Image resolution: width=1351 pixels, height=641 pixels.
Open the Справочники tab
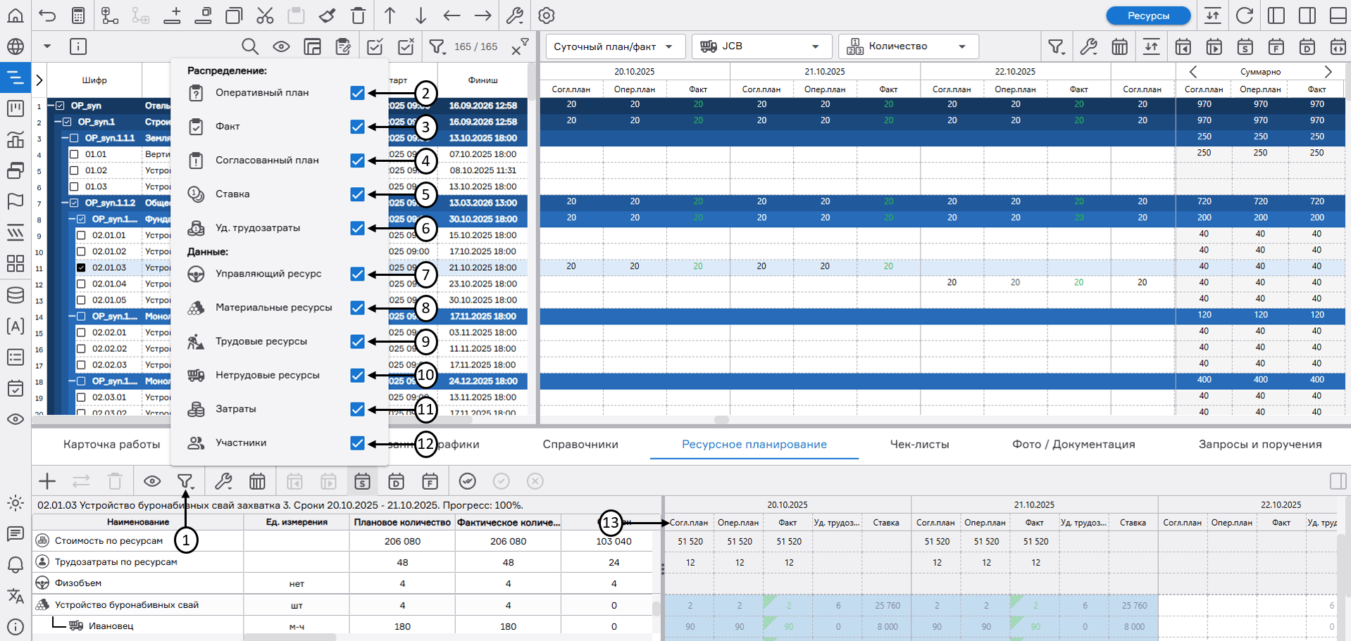(x=580, y=445)
